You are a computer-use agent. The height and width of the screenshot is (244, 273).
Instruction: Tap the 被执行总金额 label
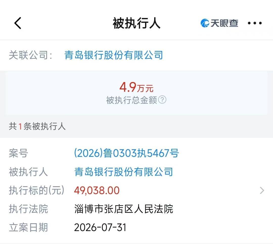tap(131, 100)
